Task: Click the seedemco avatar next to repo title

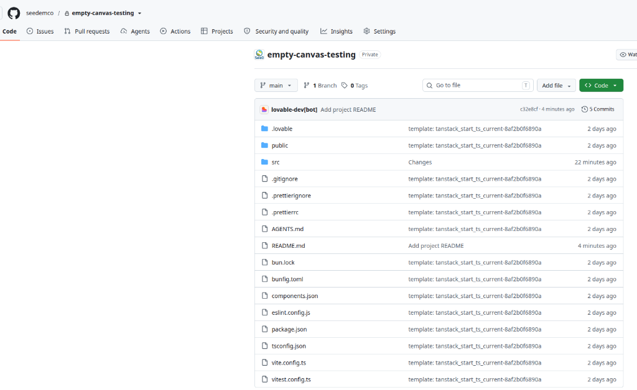Action: [x=259, y=54]
